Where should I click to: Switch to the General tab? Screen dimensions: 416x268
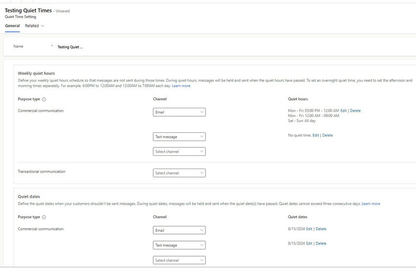point(12,26)
